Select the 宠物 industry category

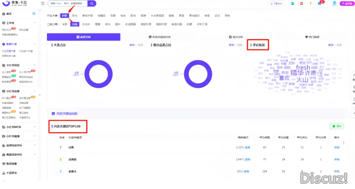[x=227, y=16]
